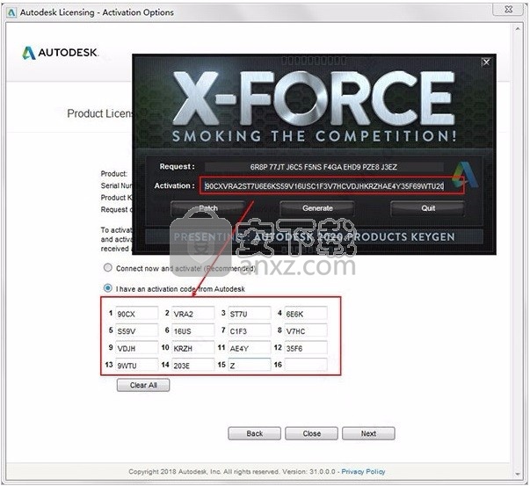The width and height of the screenshot is (530, 486).
Task: Click the Autodesk icon in the title bar
Action: click(x=11, y=13)
